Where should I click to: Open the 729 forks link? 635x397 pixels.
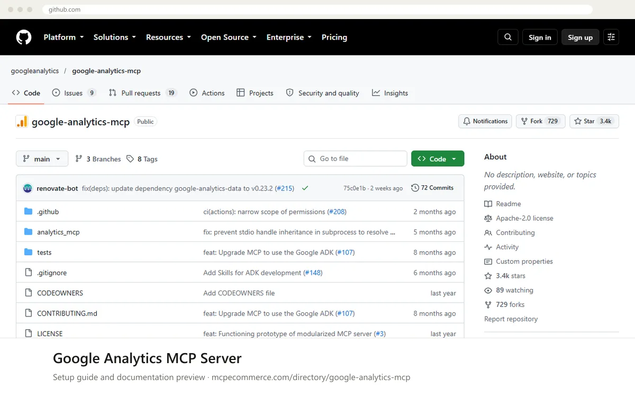[x=504, y=304]
